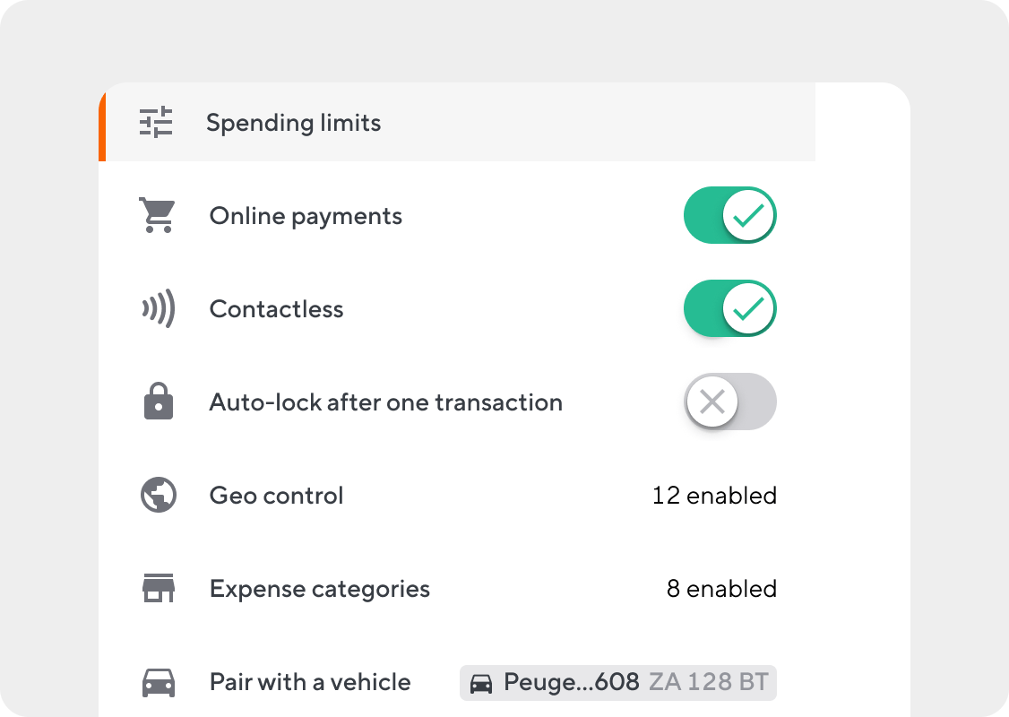The width and height of the screenshot is (1009, 717).
Task: Select the Spending limits menu entry
Action: tap(294, 123)
